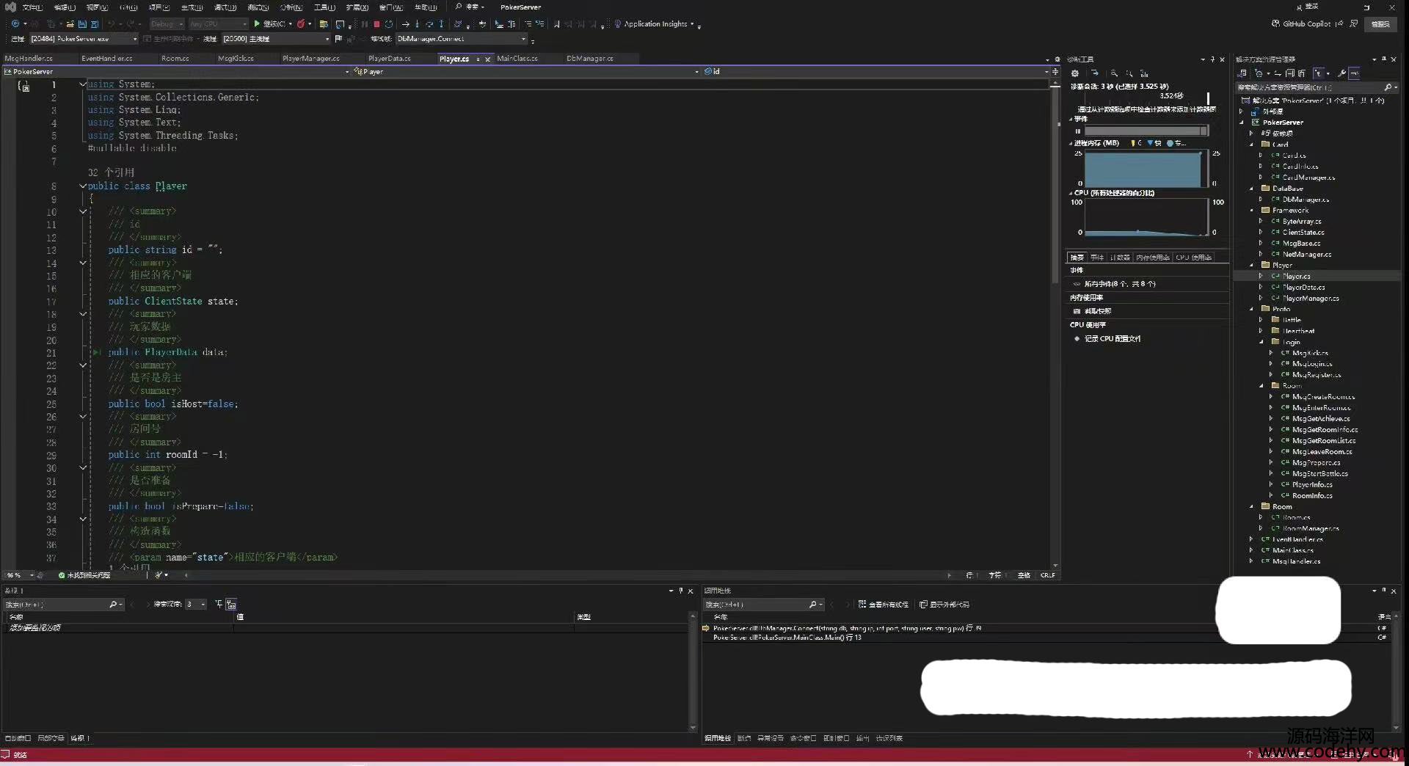
Task: Click the Step Out arrow icon
Action: click(x=442, y=23)
